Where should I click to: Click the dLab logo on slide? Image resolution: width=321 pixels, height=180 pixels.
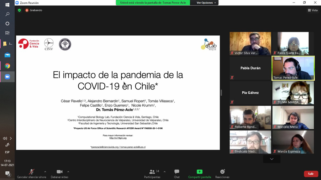[208, 44]
